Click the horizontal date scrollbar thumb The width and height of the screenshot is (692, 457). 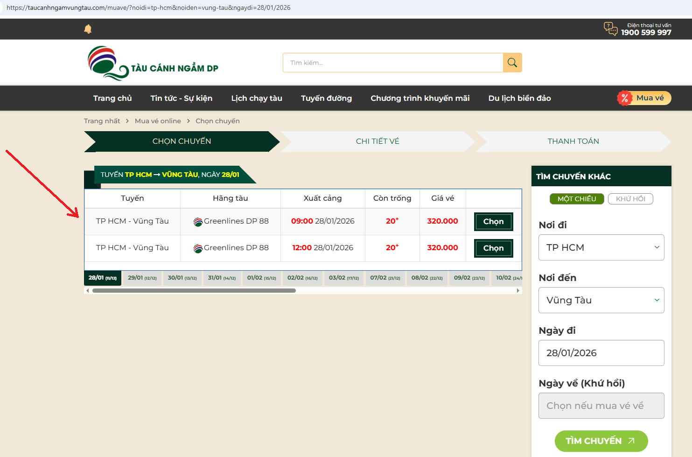tap(194, 290)
